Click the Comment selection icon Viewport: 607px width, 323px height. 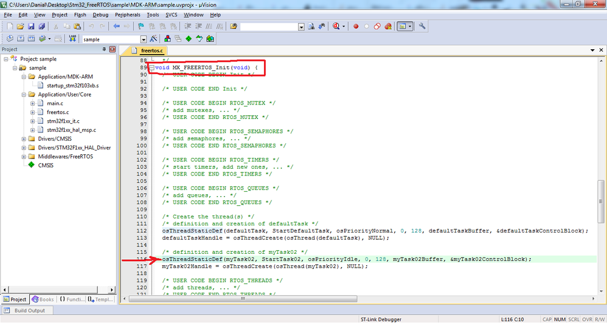point(209,26)
